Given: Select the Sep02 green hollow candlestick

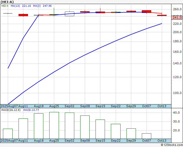Looking at the screenshot, I should [69, 14].
